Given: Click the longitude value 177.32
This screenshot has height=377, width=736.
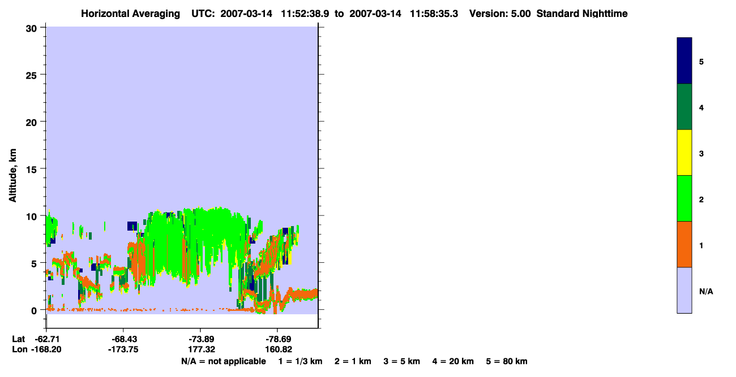Looking at the screenshot, I should [200, 349].
